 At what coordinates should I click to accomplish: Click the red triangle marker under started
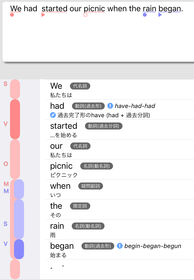coord(43,15)
